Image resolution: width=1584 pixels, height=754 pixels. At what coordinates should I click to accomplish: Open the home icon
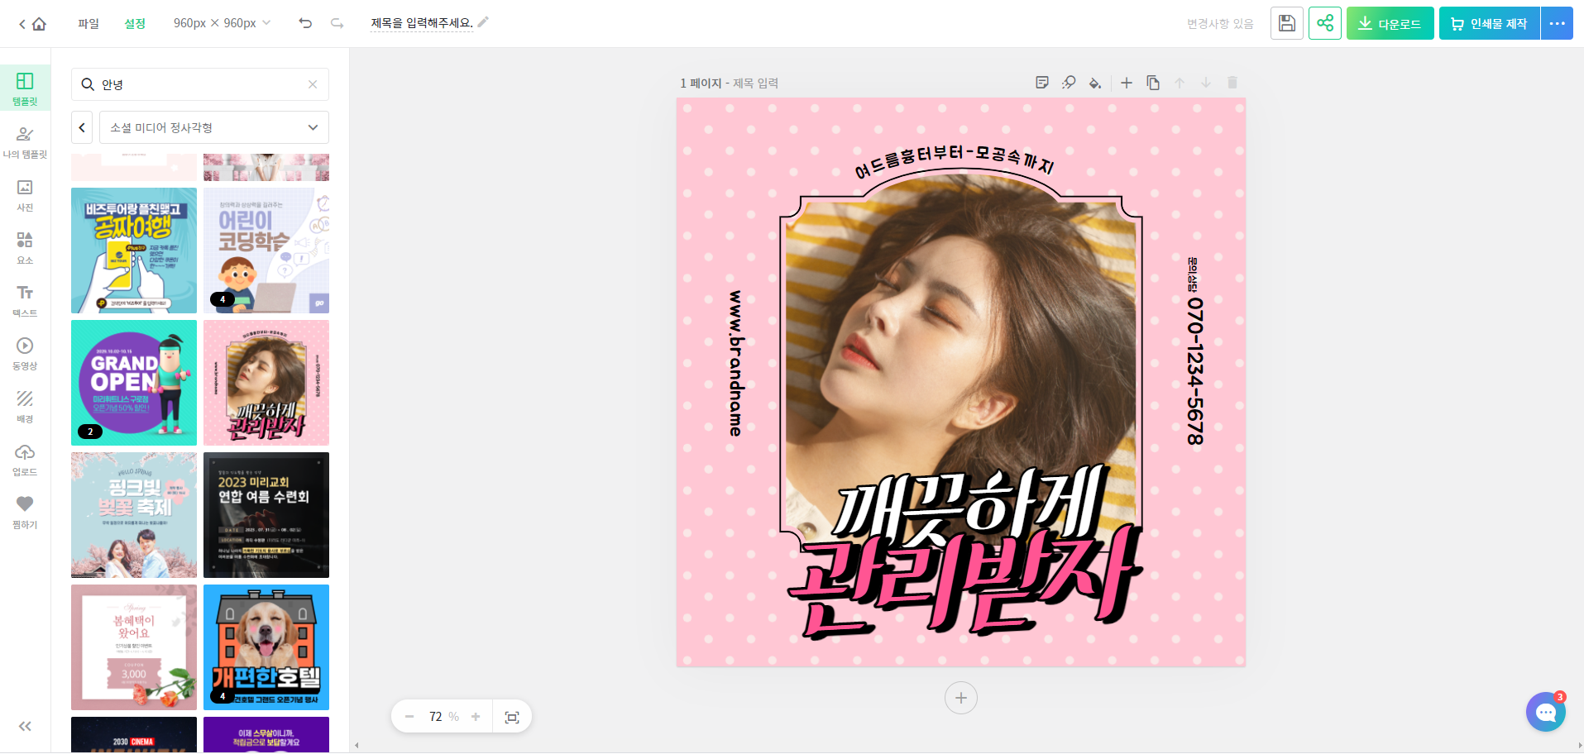pos(39,24)
